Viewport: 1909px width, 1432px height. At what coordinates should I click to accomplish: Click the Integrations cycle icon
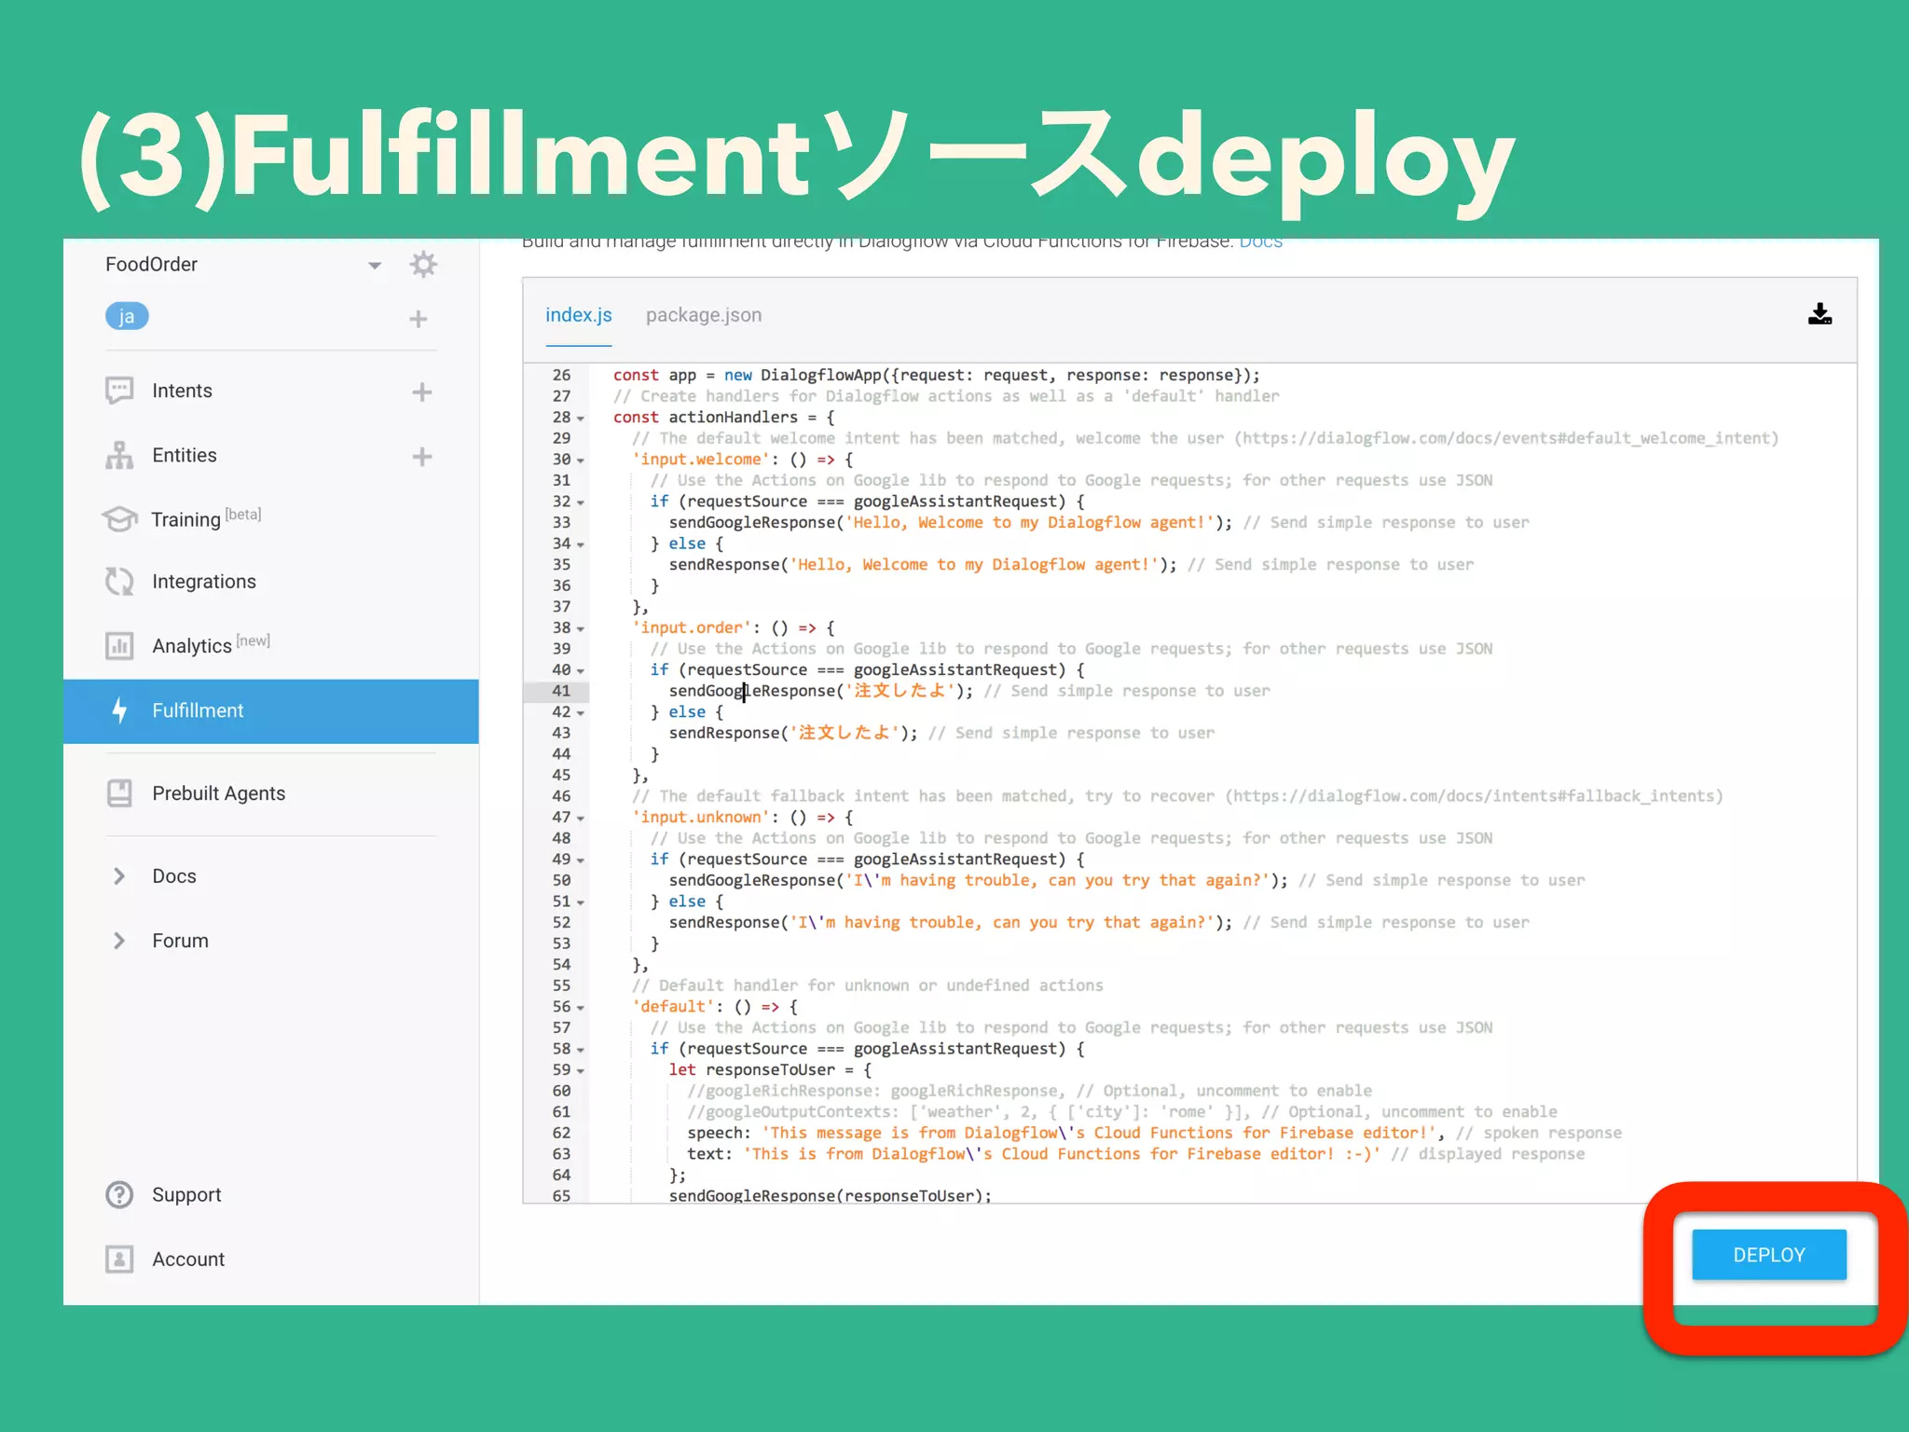(119, 582)
